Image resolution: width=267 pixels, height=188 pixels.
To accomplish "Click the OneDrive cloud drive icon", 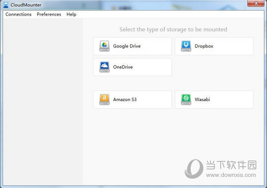I will (105, 67).
